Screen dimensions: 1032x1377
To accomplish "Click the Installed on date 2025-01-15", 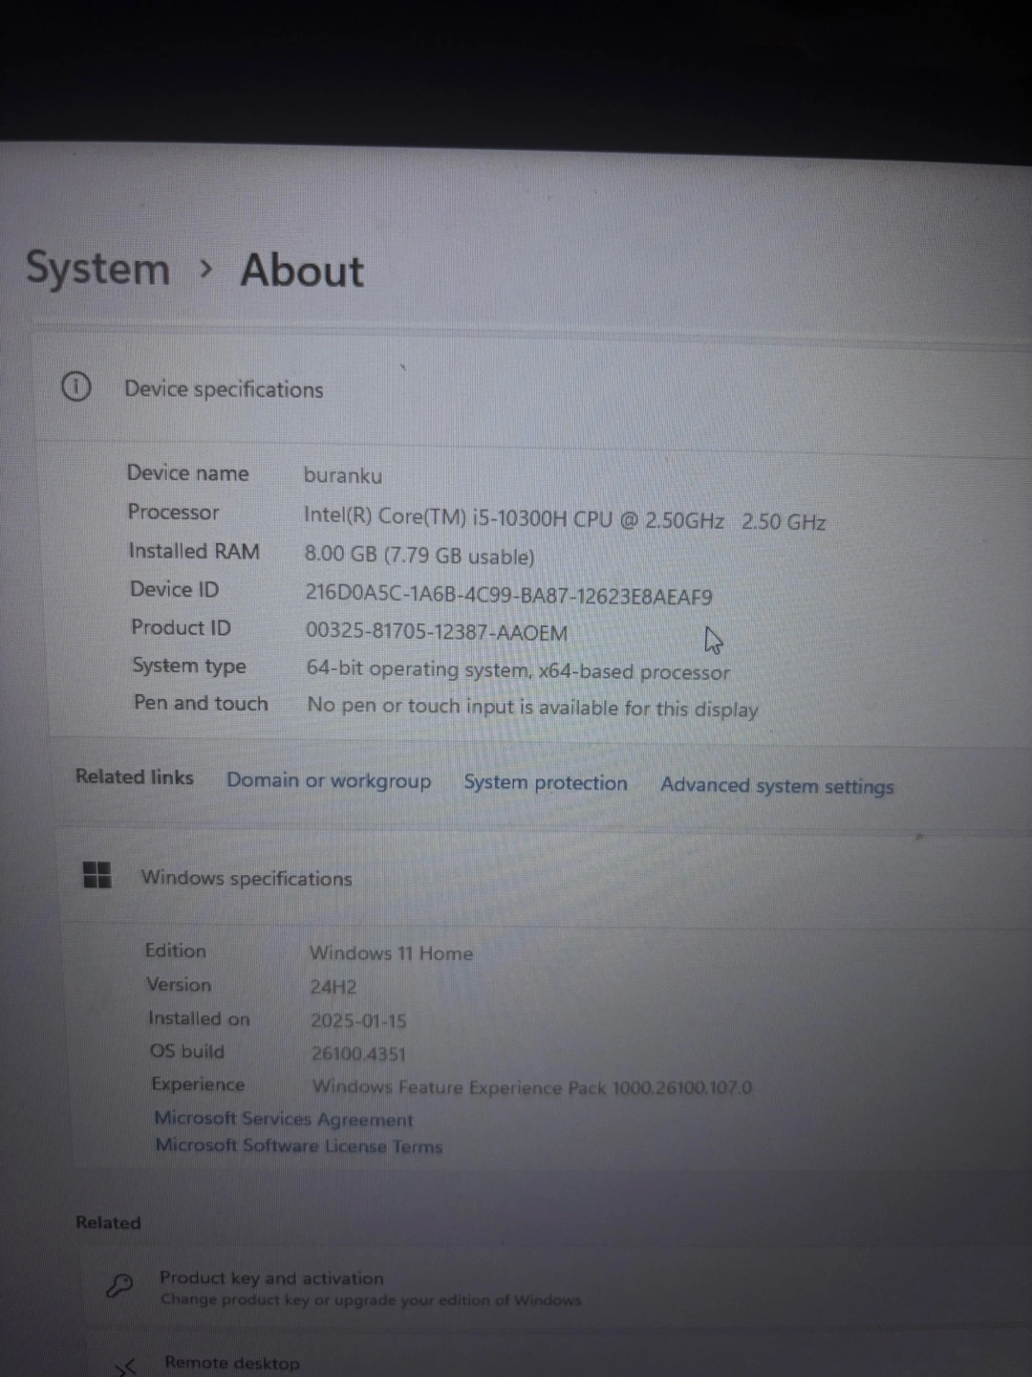I will click(x=358, y=1020).
